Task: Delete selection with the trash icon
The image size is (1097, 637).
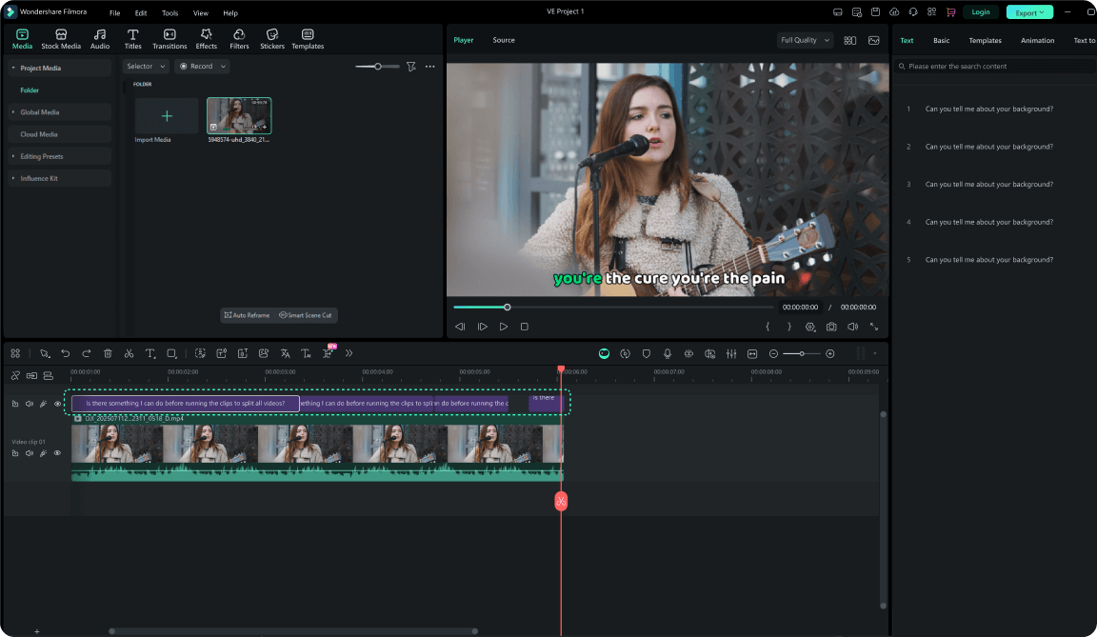Action: click(x=108, y=353)
